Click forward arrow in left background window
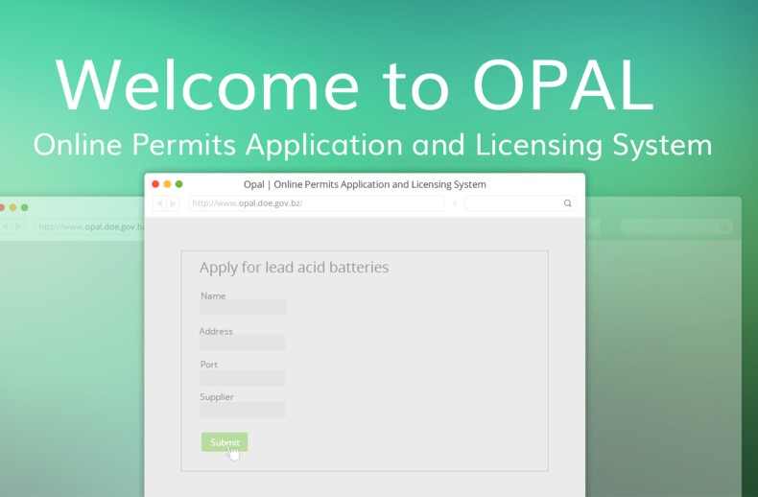Image resolution: width=758 pixels, height=497 pixels. 18,226
